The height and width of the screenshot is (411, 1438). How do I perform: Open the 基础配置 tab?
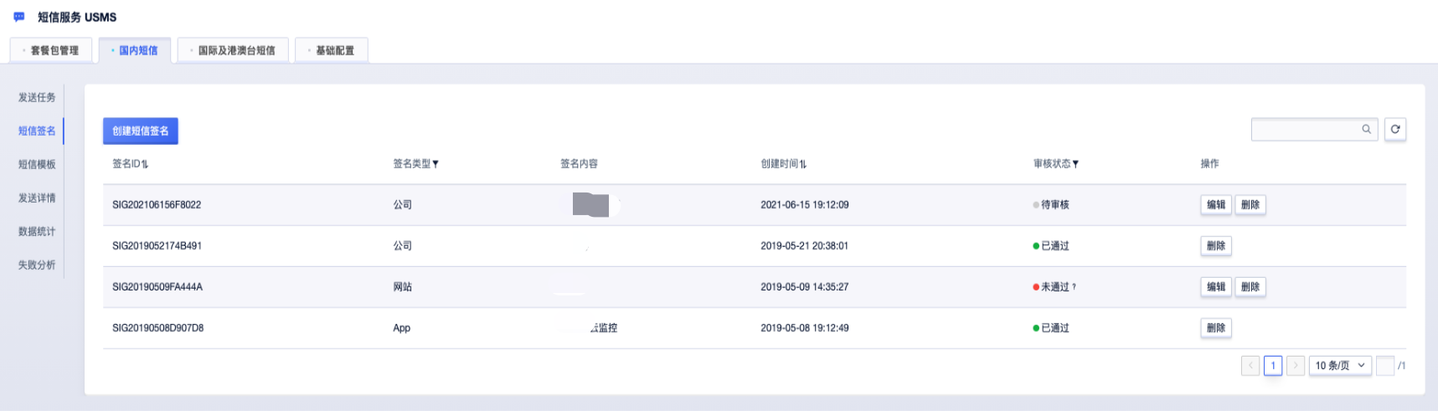point(332,50)
